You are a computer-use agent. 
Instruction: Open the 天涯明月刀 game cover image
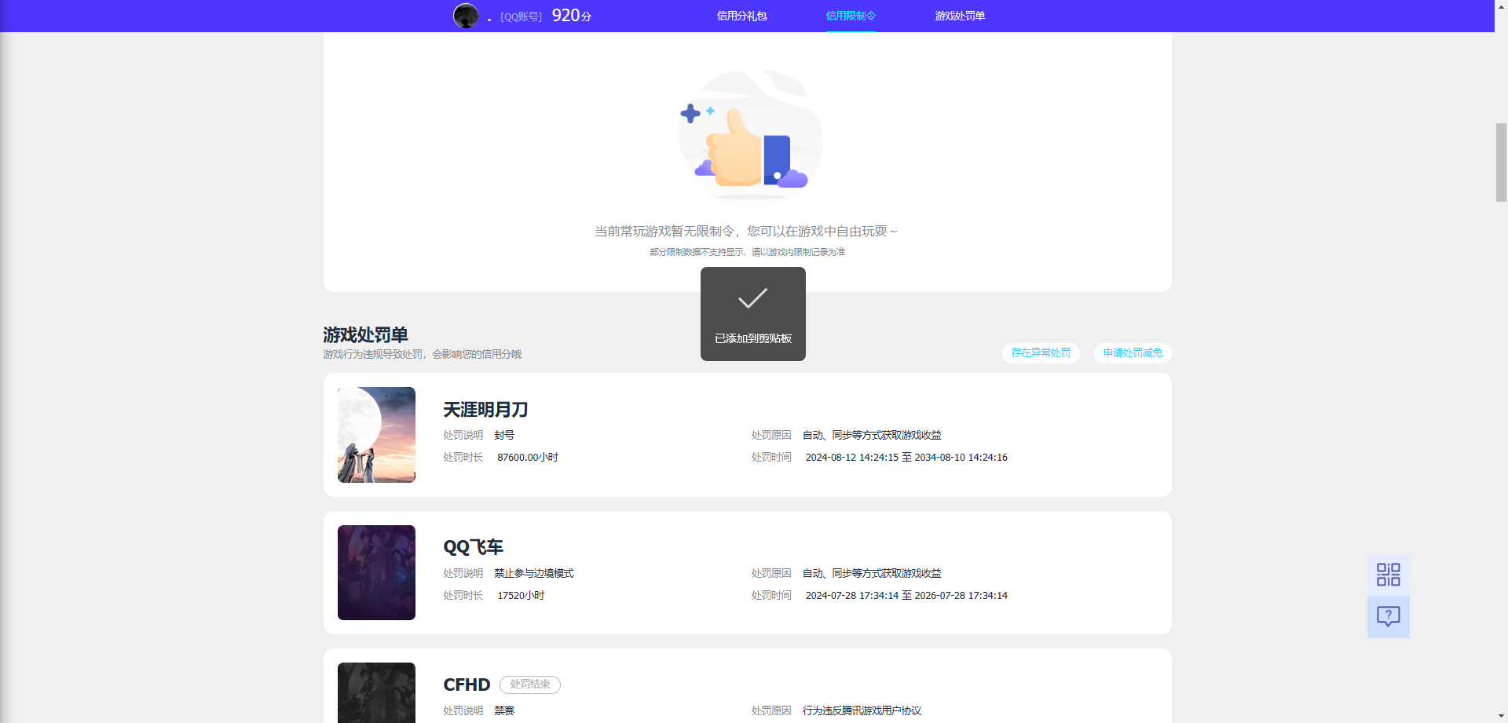pos(375,434)
